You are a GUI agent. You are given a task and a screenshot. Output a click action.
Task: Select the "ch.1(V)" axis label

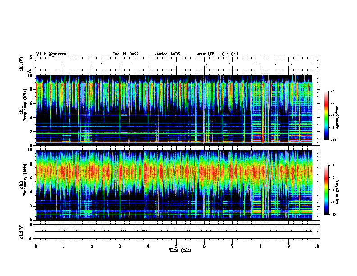21,64
